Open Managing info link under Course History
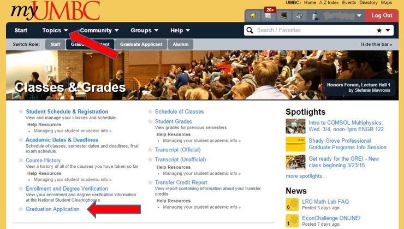The width and height of the screenshot is (404, 229). pyautogui.click(x=73, y=179)
